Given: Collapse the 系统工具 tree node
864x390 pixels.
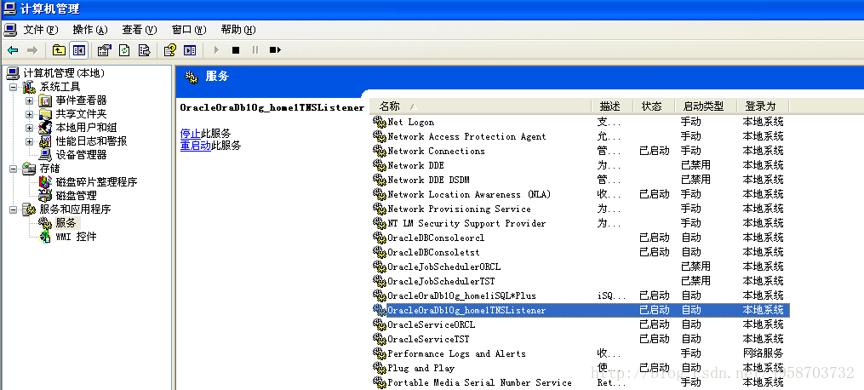Looking at the screenshot, I should pyautogui.click(x=14, y=87).
